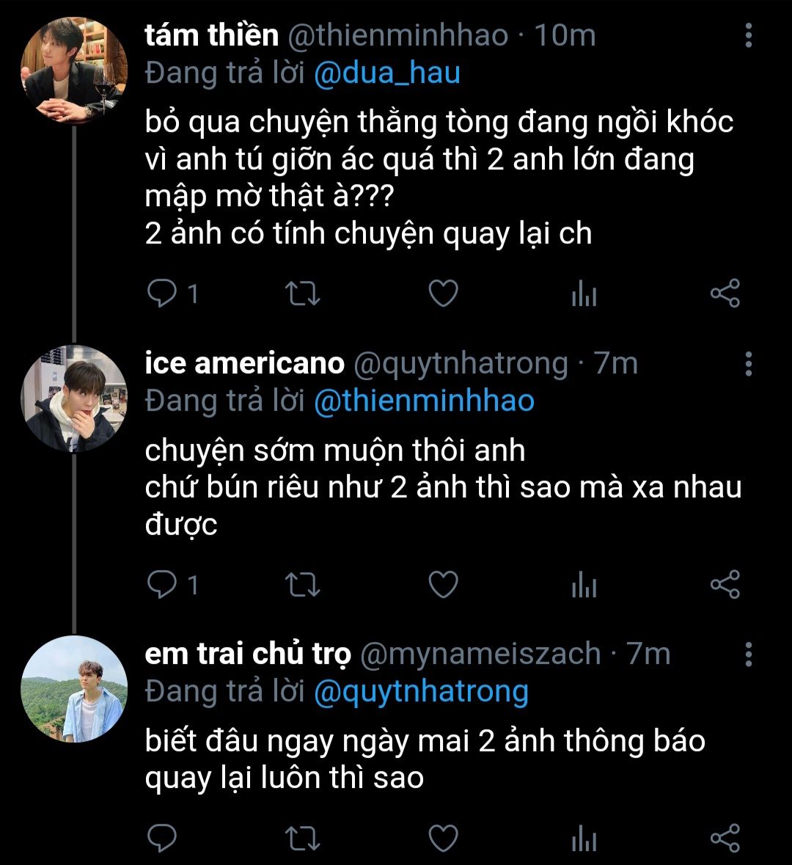Open the @dua_hau mention link

coord(387,73)
